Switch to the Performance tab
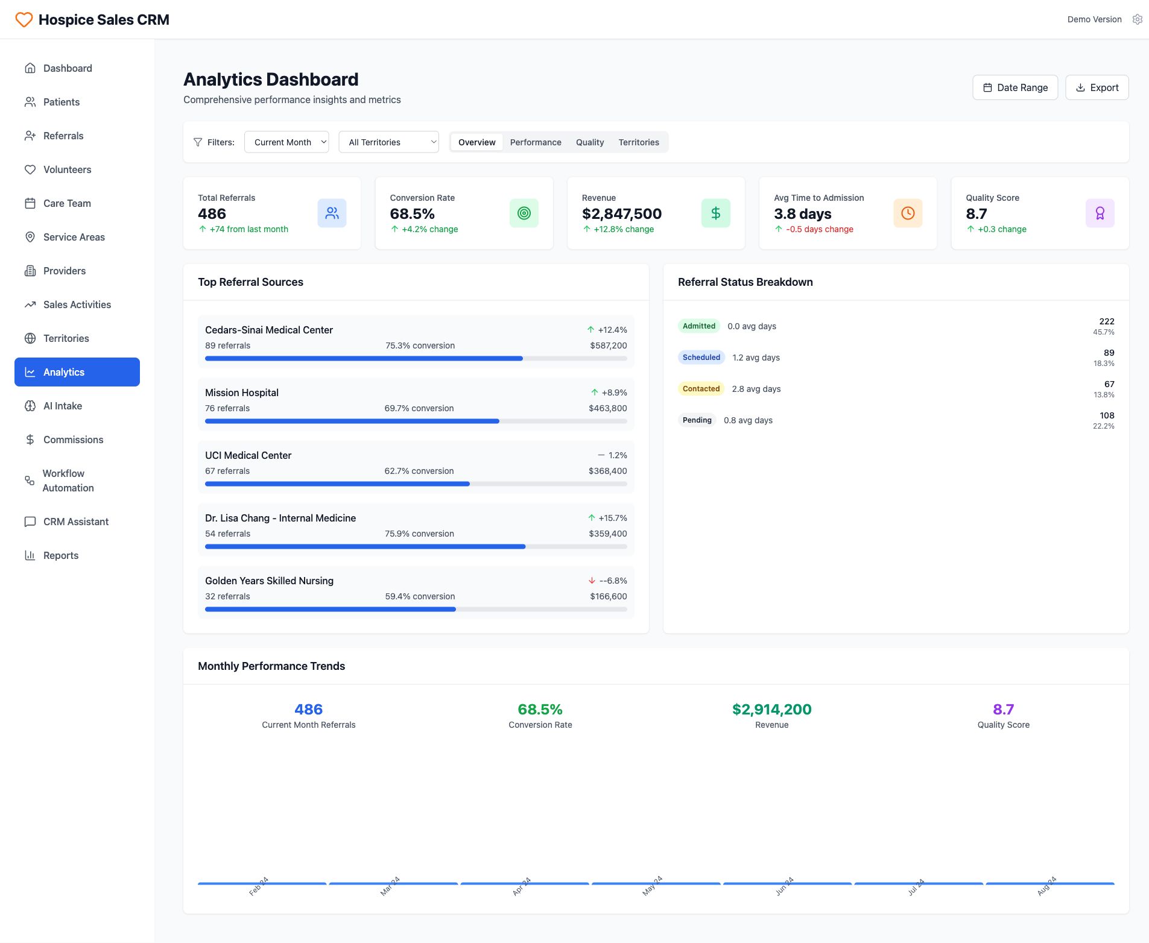This screenshot has height=943, width=1149. click(x=536, y=142)
